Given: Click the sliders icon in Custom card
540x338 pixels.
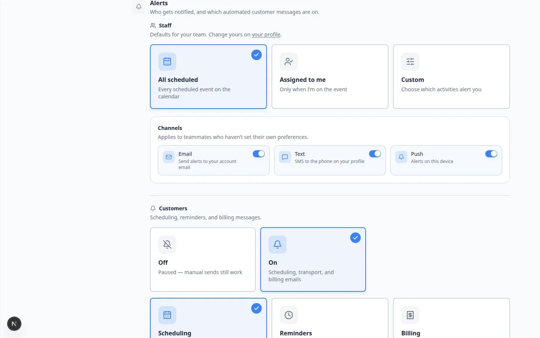Looking at the screenshot, I should [x=410, y=62].
